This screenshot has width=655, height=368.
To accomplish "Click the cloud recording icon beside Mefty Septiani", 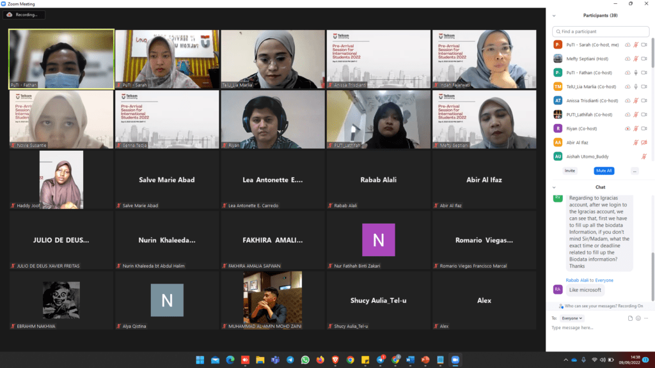I will [627, 58].
